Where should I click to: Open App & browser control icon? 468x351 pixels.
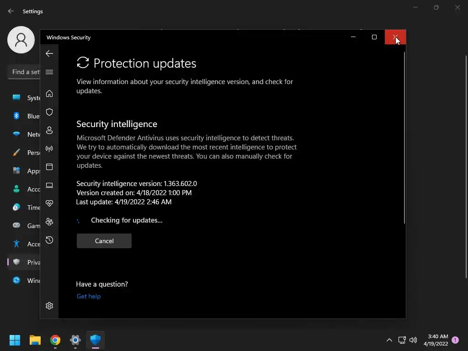point(49,167)
